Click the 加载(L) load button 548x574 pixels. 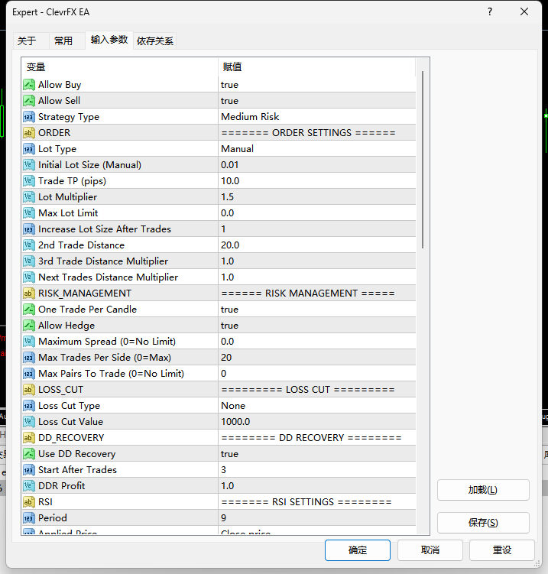[x=483, y=490]
